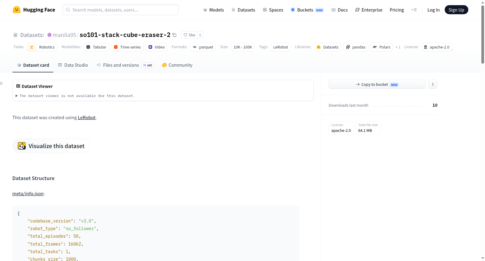Click the "total_episodes" line in code
Viewport: 485px width, 261px height.
(54, 236)
